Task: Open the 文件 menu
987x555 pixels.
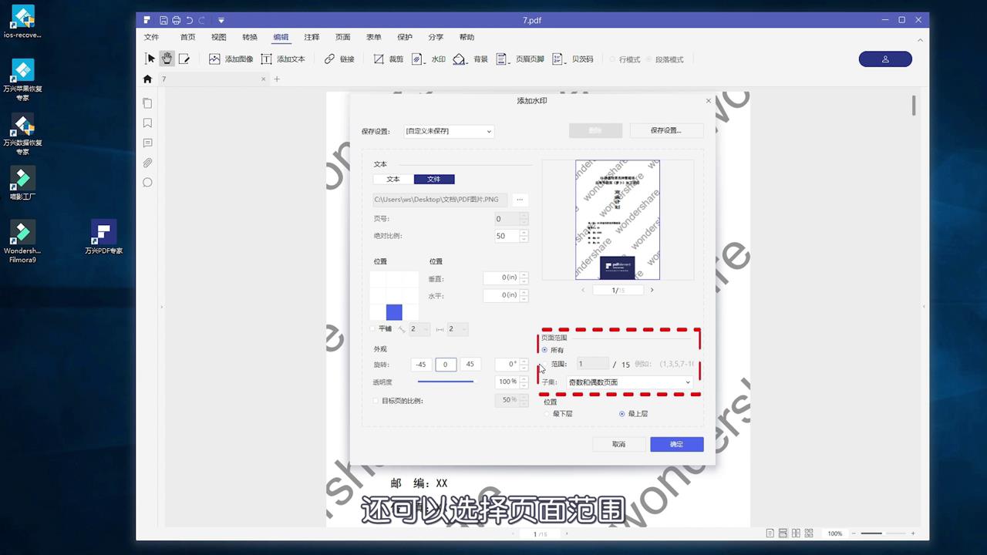Action: pos(151,37)
